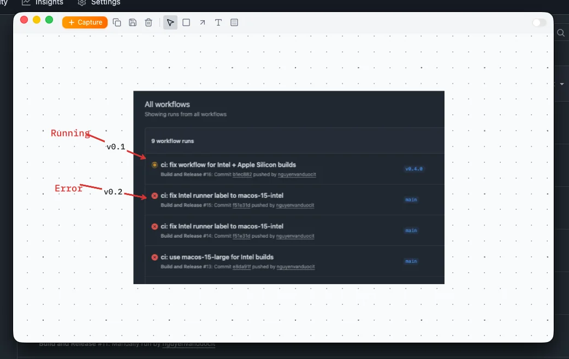569x359 pixels.
Task: Copy the screenshot to clipboard
Action: click(x=117, y=22)
